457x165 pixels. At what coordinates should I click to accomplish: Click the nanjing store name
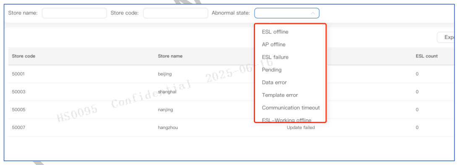(x=165, y=110)
